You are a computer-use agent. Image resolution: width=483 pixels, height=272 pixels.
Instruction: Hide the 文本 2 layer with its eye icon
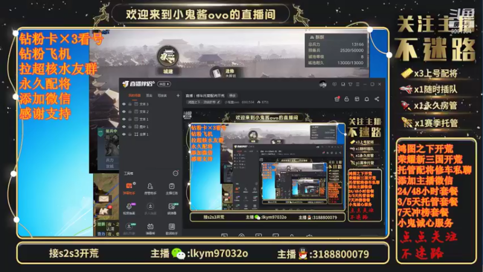pyautogui.click(x=124, y=112)
